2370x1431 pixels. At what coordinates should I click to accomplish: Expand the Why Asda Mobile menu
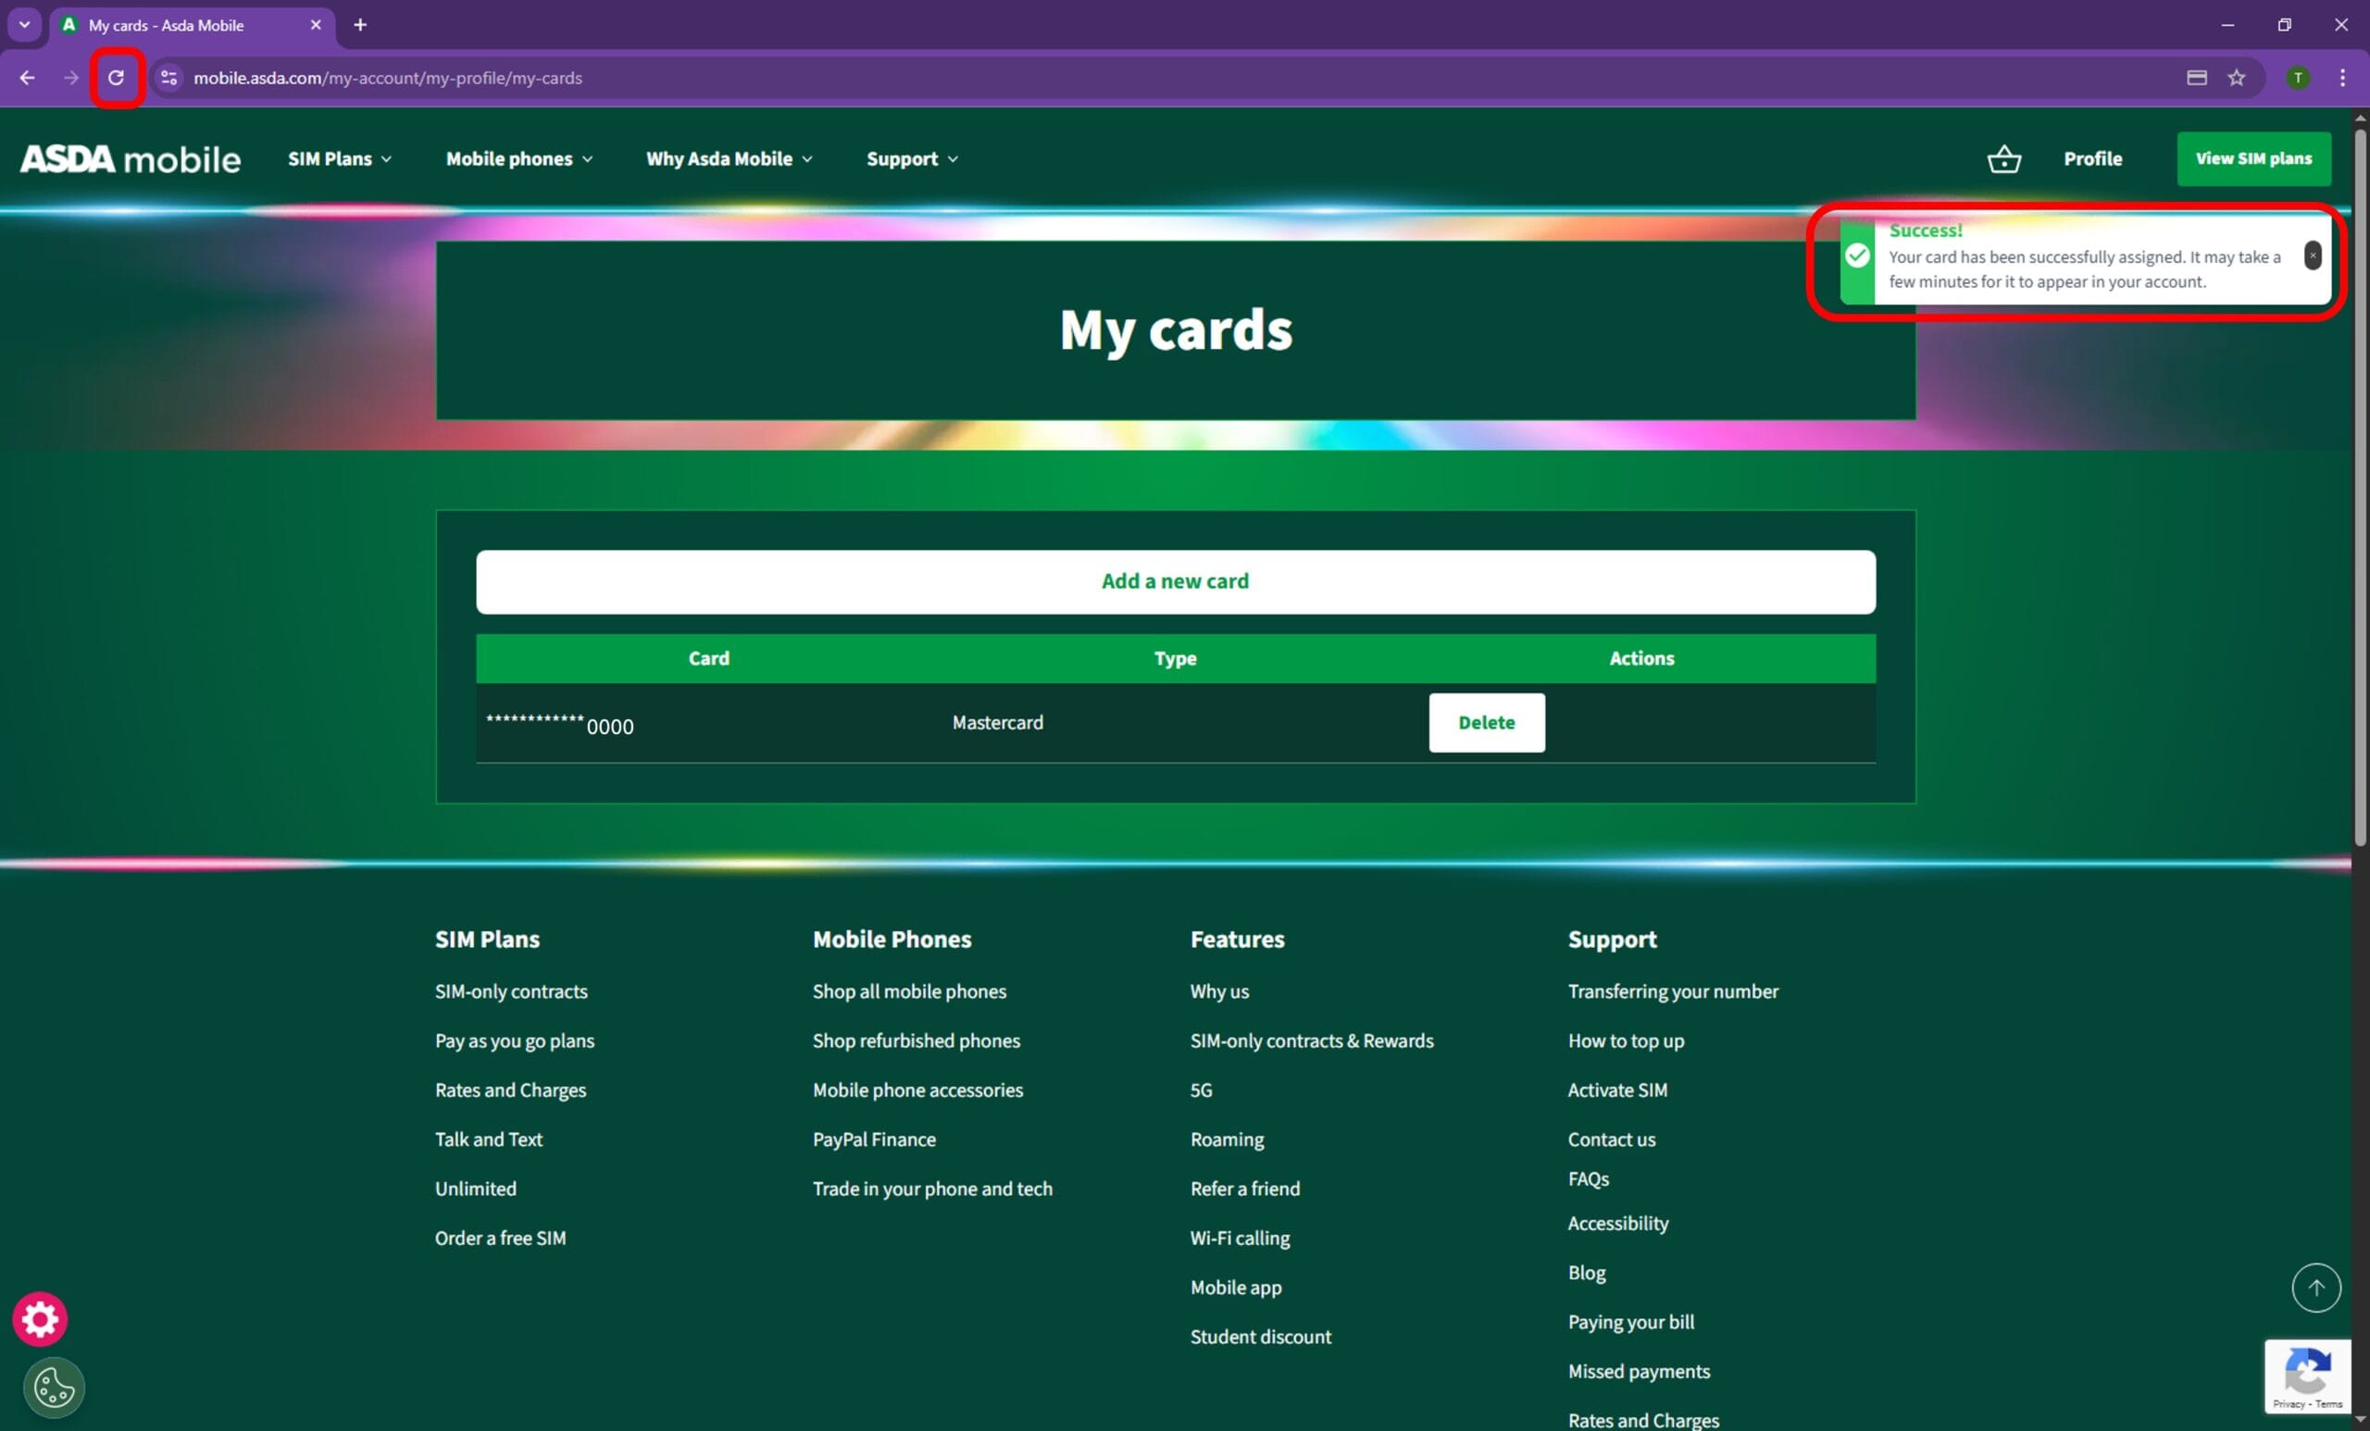(730, 158)
